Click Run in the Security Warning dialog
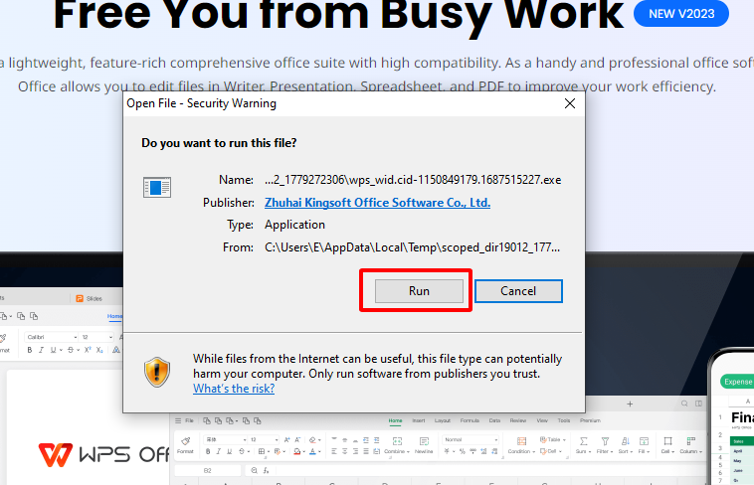754x485 pixels. (x=419, y=291)
